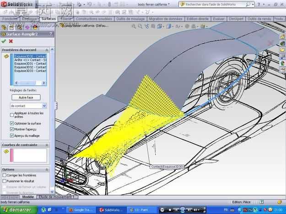Select 'Esquisse3D32 - Contact' boundary entry
286x214 pixels.
pos(30,67)
